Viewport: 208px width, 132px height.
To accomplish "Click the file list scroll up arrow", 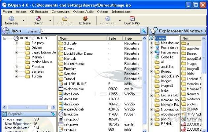I will 144,38.
